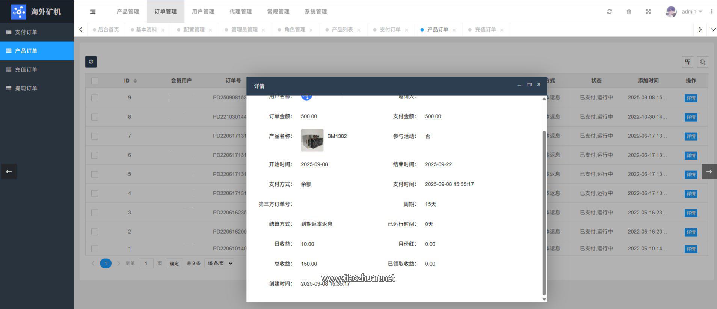The width and height of the screenshot is (717, 309).
Task: Open the 用户管理 top menu
Action: coord(203,12)
